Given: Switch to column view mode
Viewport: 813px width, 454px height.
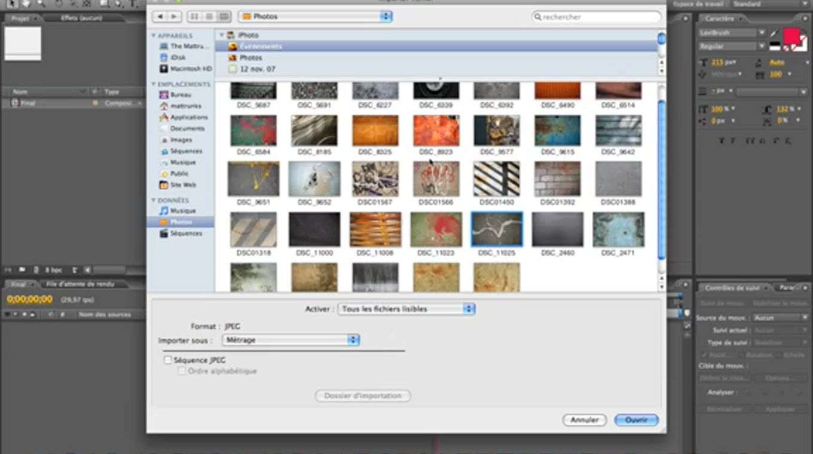Looking at the screenshot, I should tap(224, 17).
